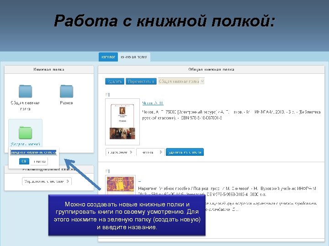Open the Чехов А. П. author link
329x246 pixels.
click(x=153, y=103)
